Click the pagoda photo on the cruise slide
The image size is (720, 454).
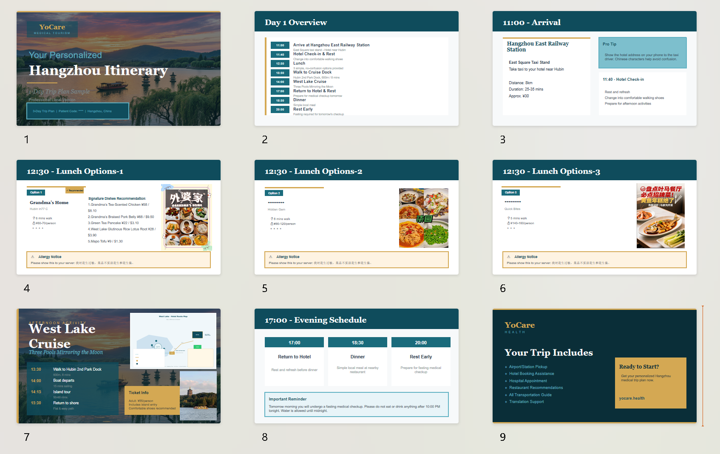(x=198, y=396)
